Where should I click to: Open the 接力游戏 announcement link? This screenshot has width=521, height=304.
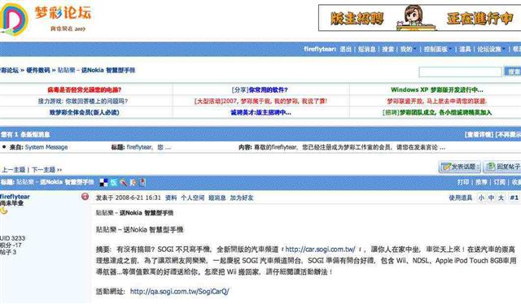(83, 101)
